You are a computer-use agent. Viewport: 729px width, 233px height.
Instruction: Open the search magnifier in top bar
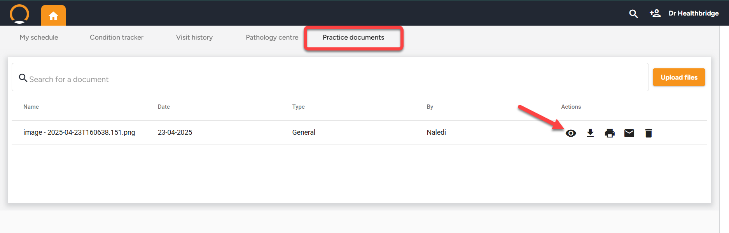[633, 14]
